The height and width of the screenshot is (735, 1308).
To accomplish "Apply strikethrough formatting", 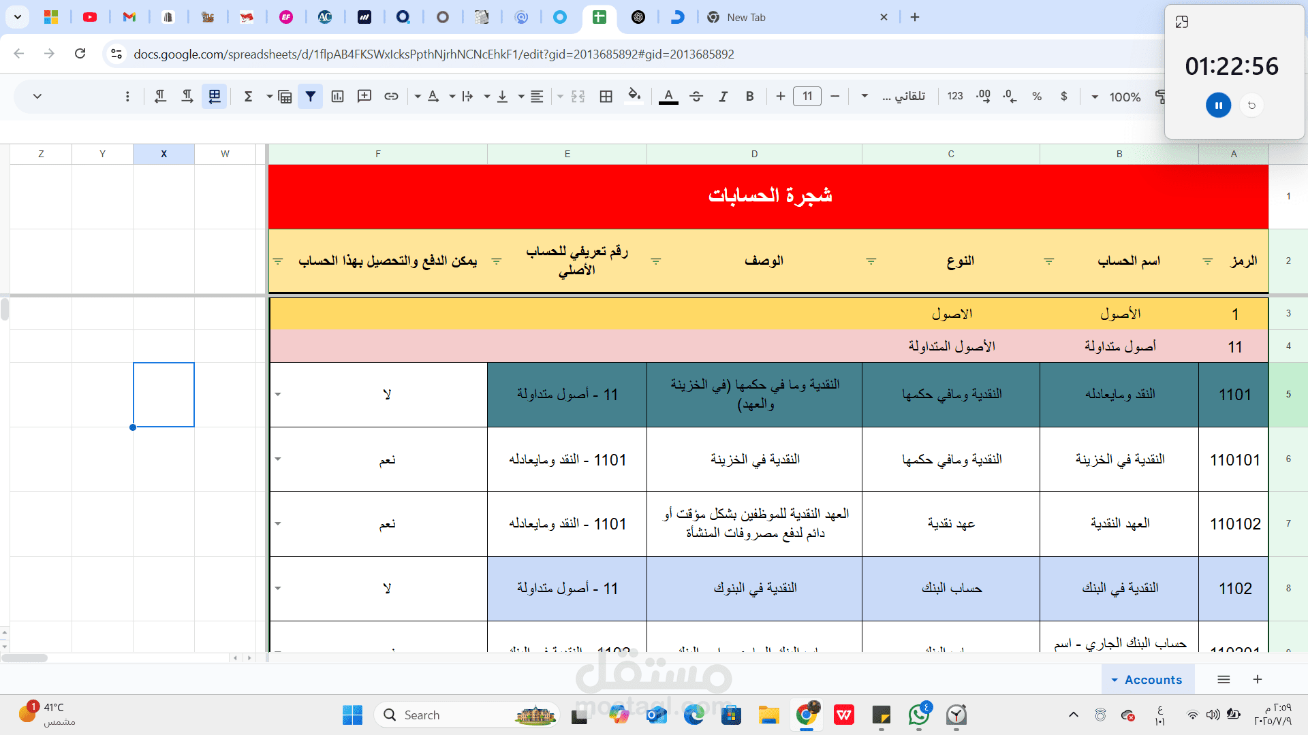I will click(x=696, y=96).
